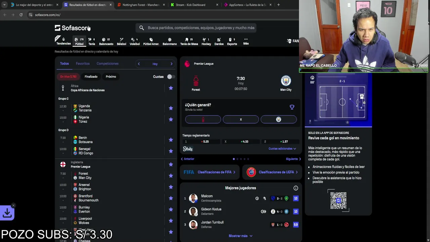Screen dimensions: 430x242
Task: Click Jordan Turnbull's 9.9 rating badge
Action: (x=296, y=225)
